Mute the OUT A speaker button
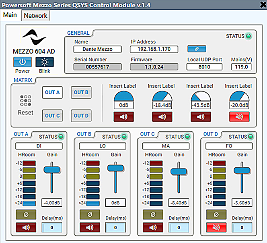 (26, 227)
